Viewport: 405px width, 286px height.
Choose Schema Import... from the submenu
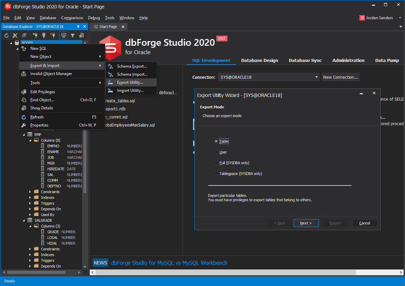[131, 74]
